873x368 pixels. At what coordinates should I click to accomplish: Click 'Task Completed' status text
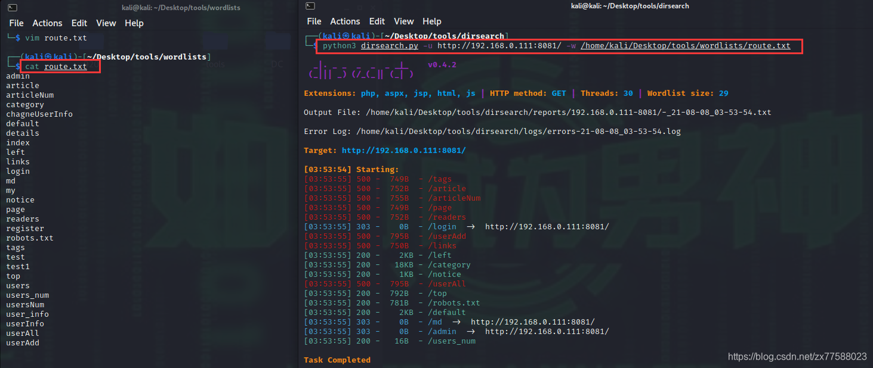(x=337, y=360)
